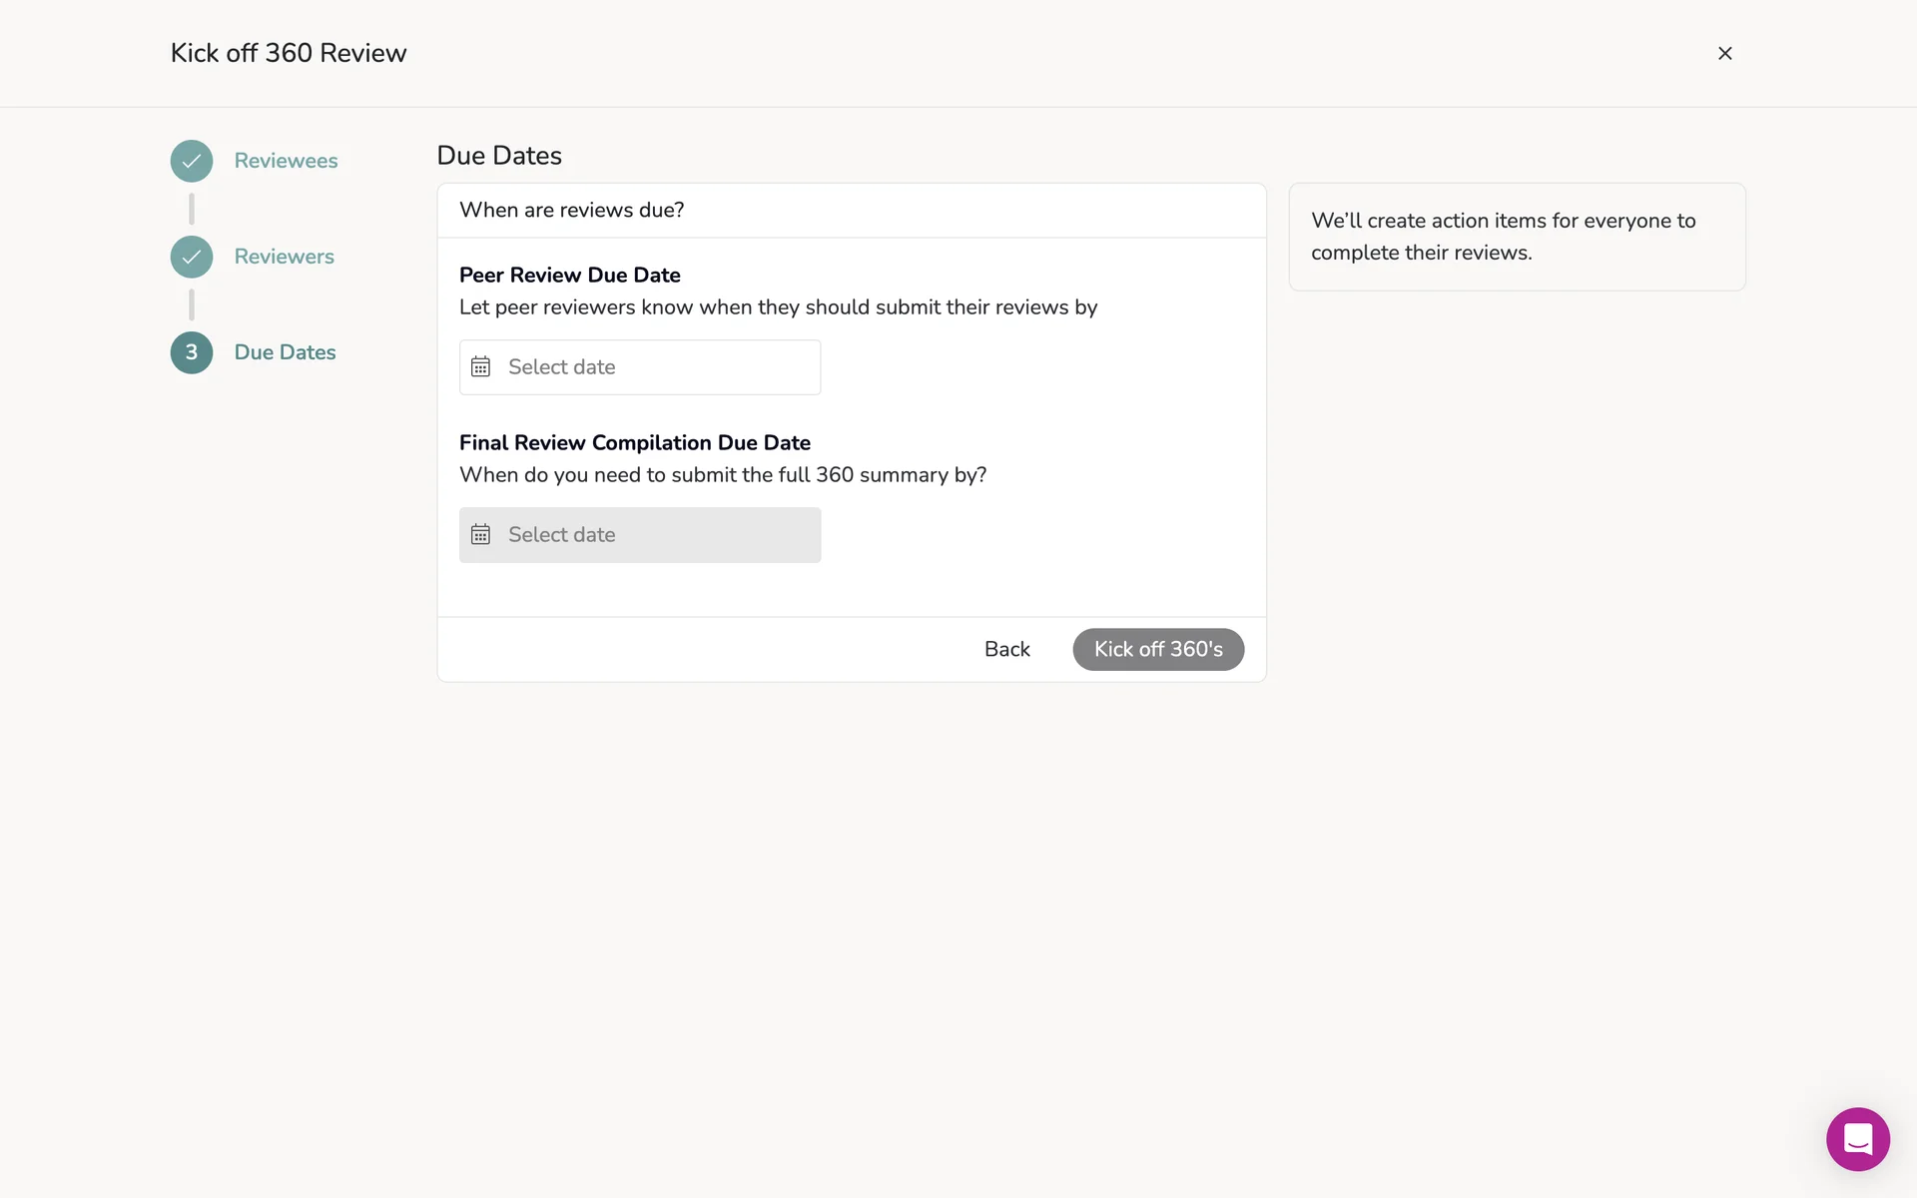This screenshot has width=1917, height=1198.
Task: Select the Due Dates step label
Action: click(x=285, y=352)
